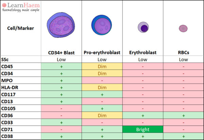Image resolution: width=204 pixels, height=140 pixels.
Task: Click the SSc row label
Action: tap(5, 59)
